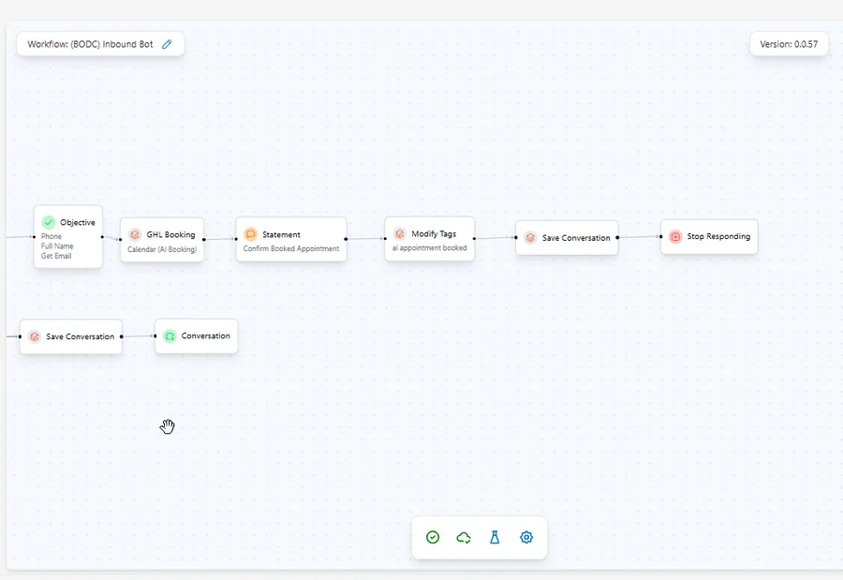This screenshot has height=580, width=843.
Task: Open workflow settings gear icon
Action: click(x=526, y=537)
